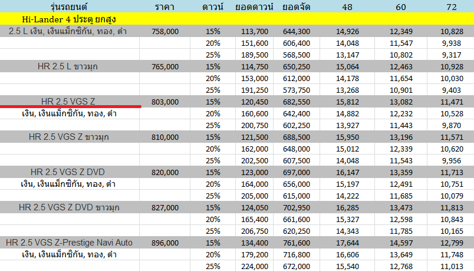Select the installment value 11,685
Image resolution: width=474 pixels, height=272 pixels.
(401, 196)
